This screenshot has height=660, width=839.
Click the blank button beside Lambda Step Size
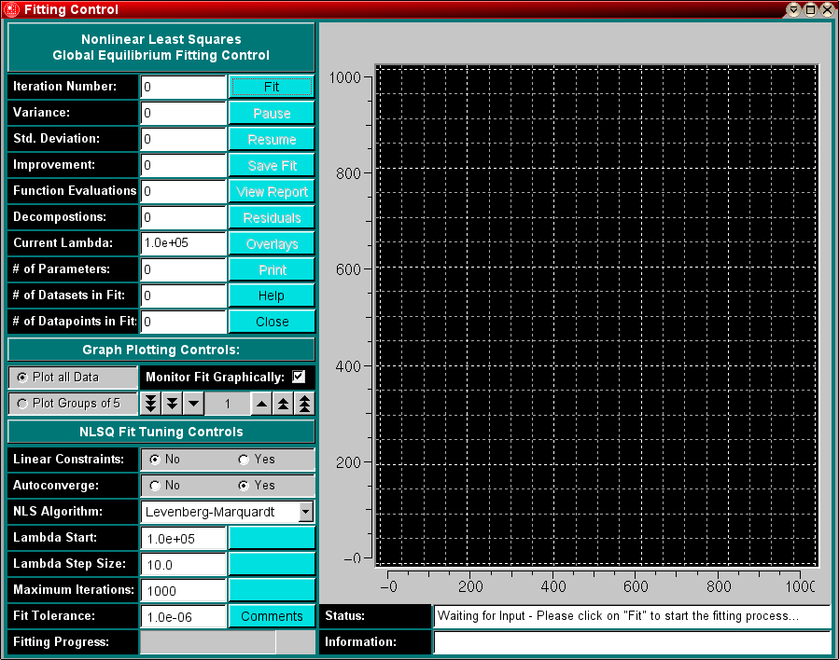(272, 564)
